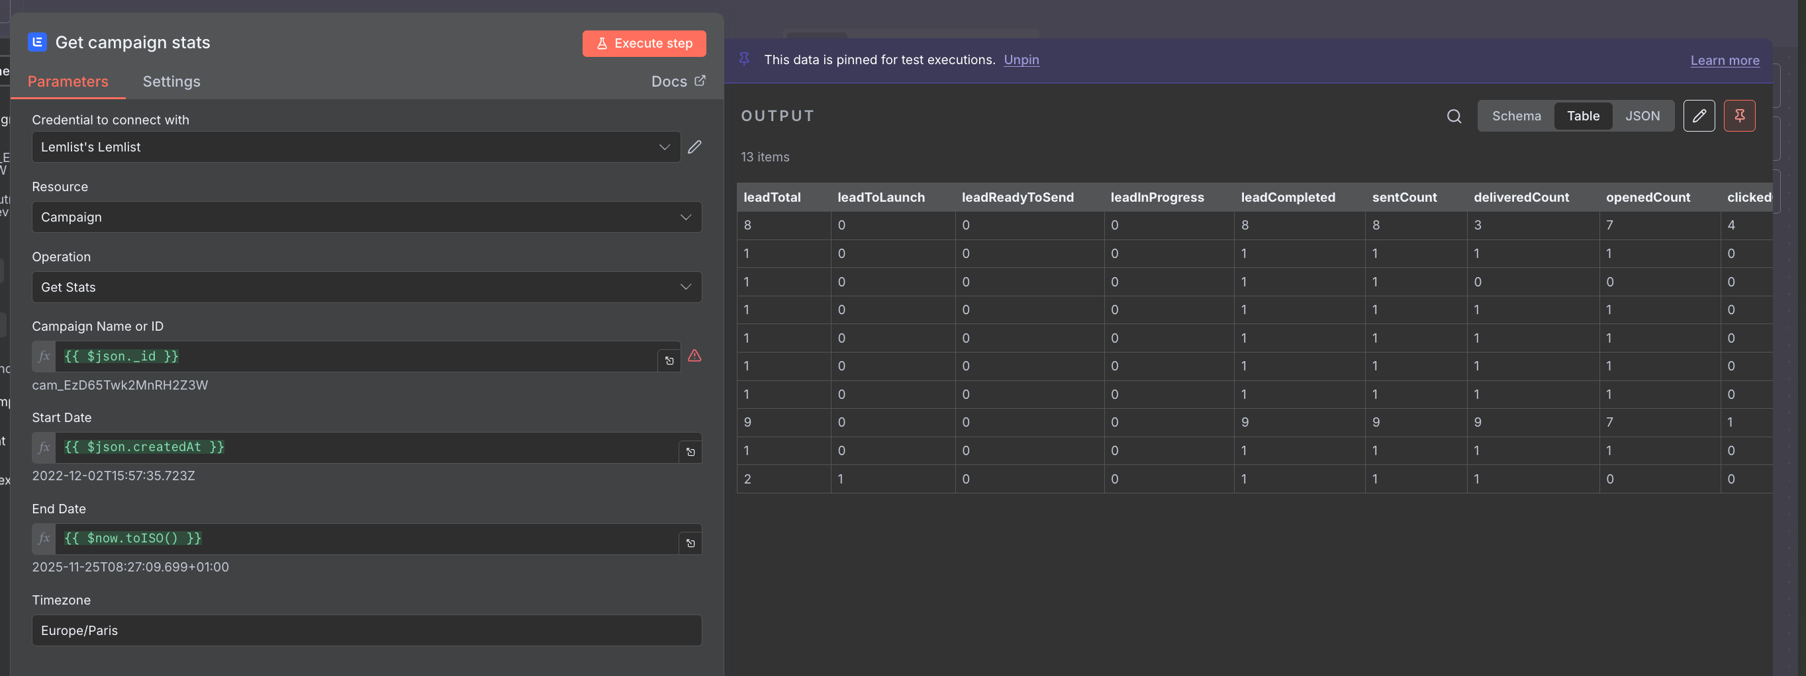This screenshot has height=676, width=1806.
Task: Click the warning triangle next to Campaign ID
Action: coord(694,356)
